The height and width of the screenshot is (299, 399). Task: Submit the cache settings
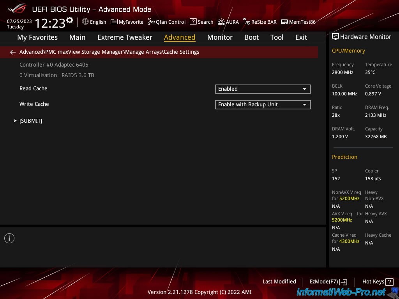(x=31, y=121)
